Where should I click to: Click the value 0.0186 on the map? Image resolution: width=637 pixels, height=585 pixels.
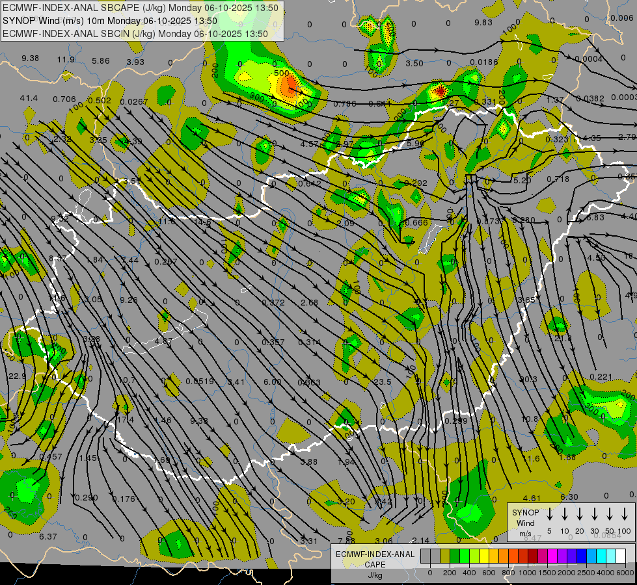[x=484, y=62]
